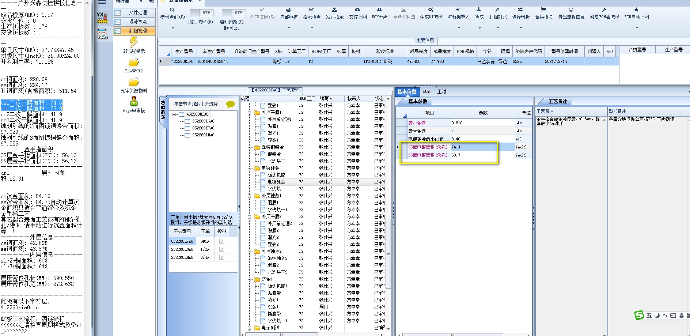Open MI数据导入 dropdown arrow
This screenshot has width=690, height=336.
coord(459,28)
